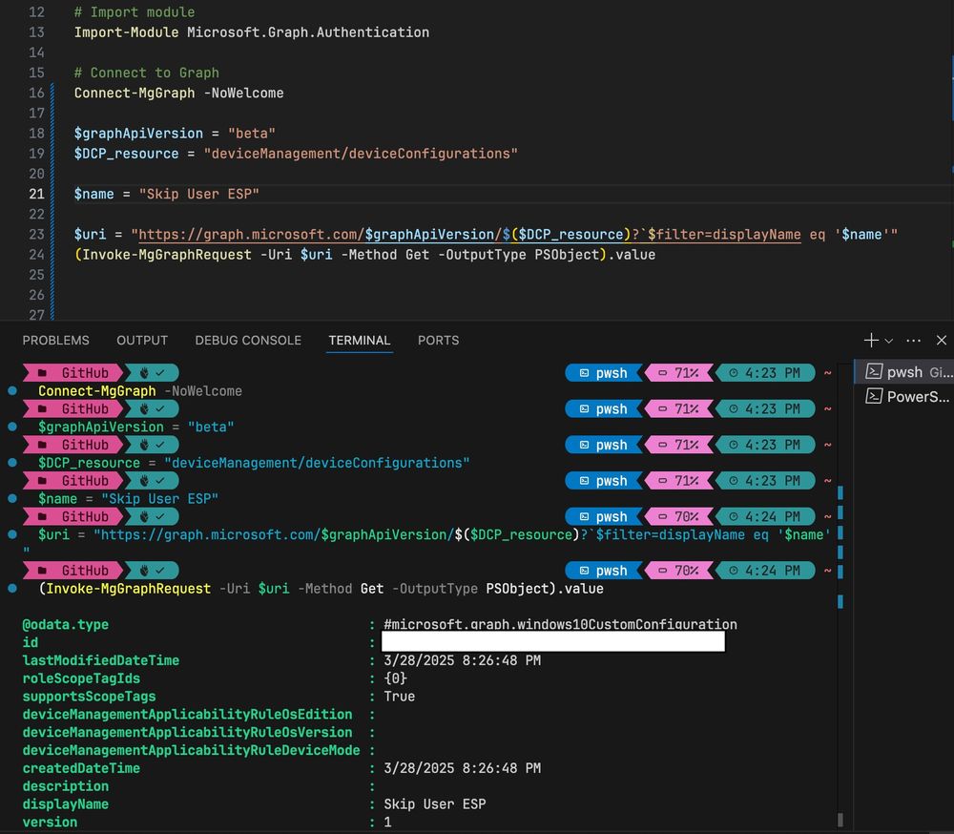The height and width of the screenshot is (834, 954).
Task: Click the blue command dot beside terminal Connect-MgGraph
Action: pos(12,391)
